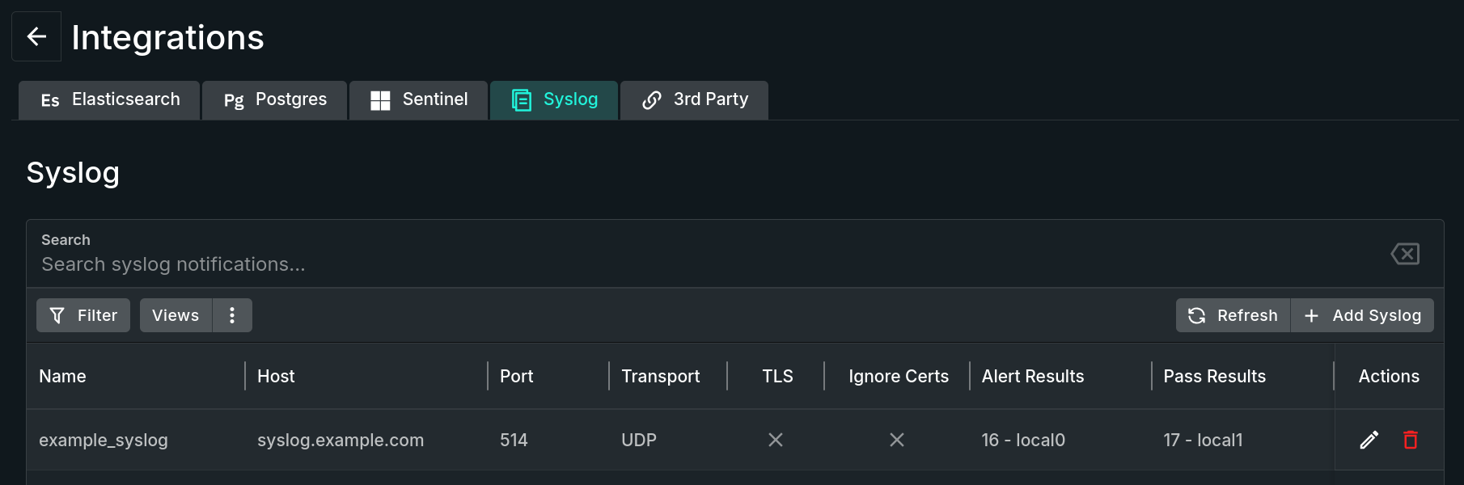Open the Elasticsearch tab
Screen dimensions: 1464x485
coord(109,100)
